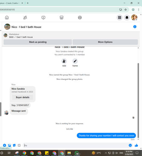
Task: Open the Facebook menu grid icon
Action: [x=120, y=17]
